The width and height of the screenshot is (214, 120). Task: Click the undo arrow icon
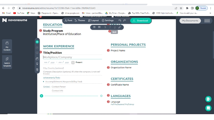(120, 21)
